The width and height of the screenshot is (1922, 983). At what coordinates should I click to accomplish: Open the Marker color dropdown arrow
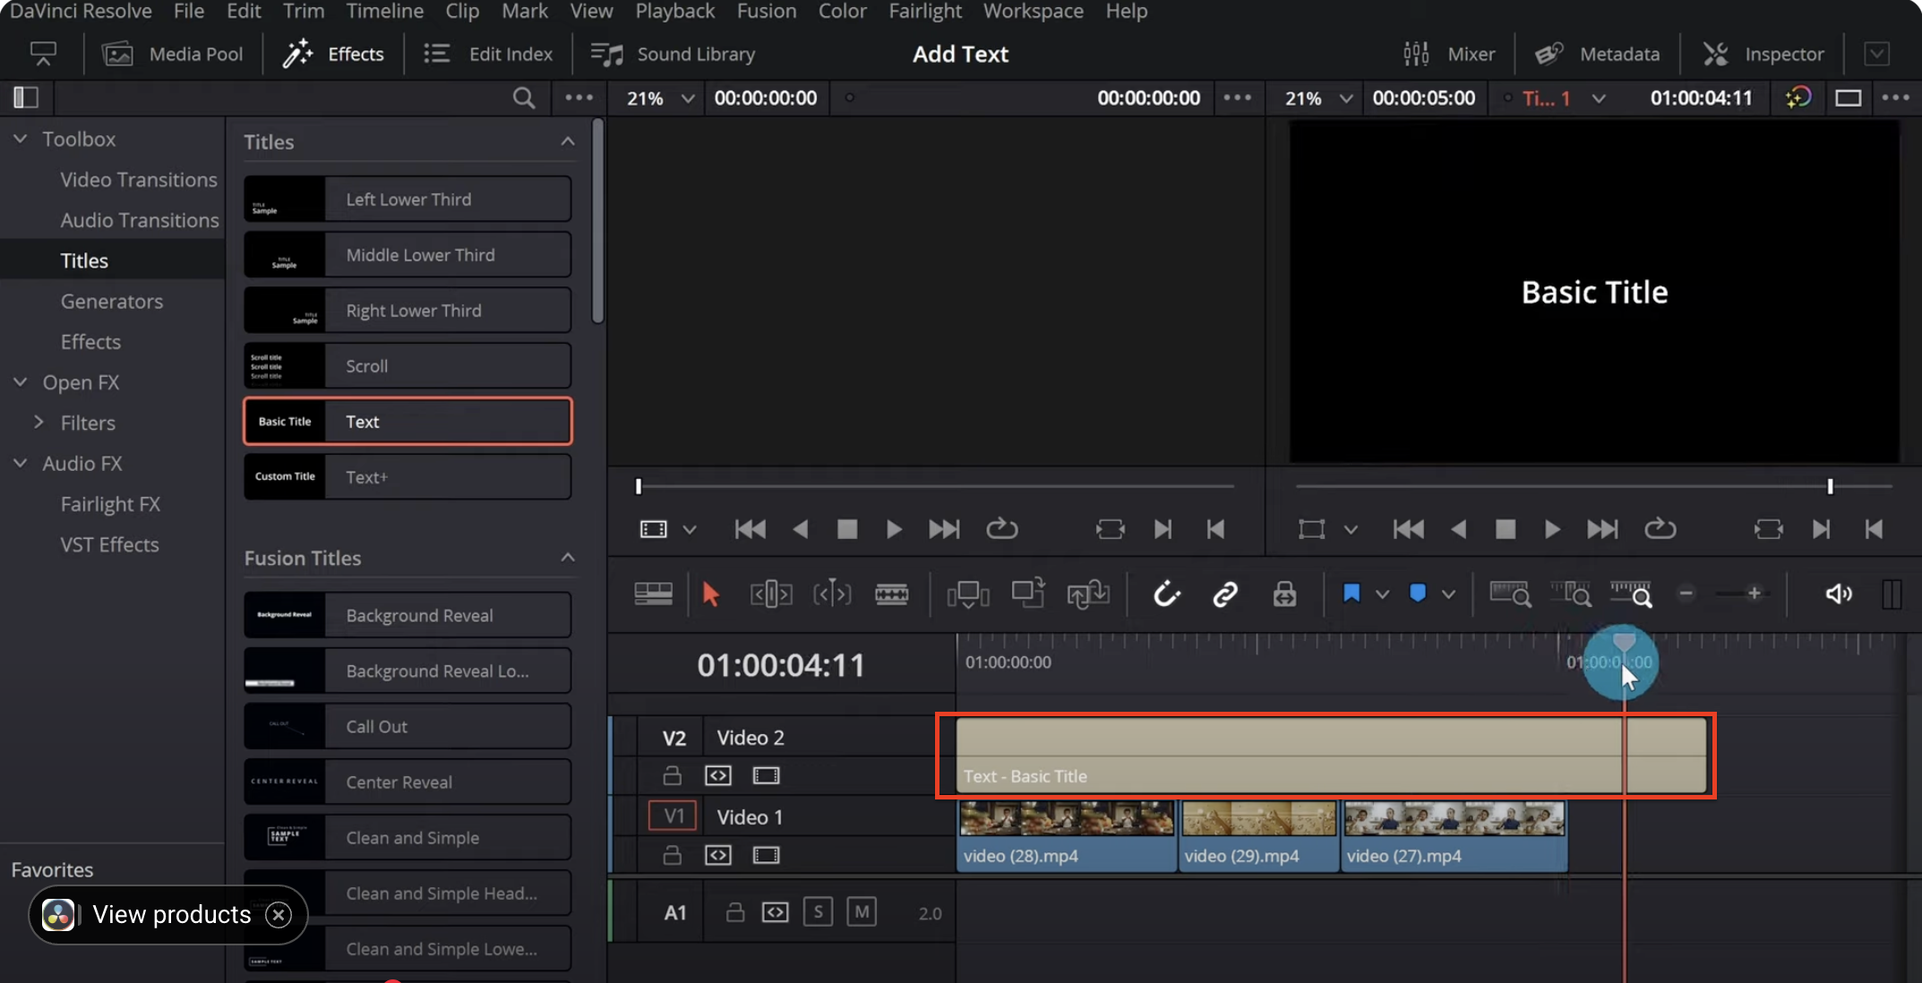(x=1448, y=594)
